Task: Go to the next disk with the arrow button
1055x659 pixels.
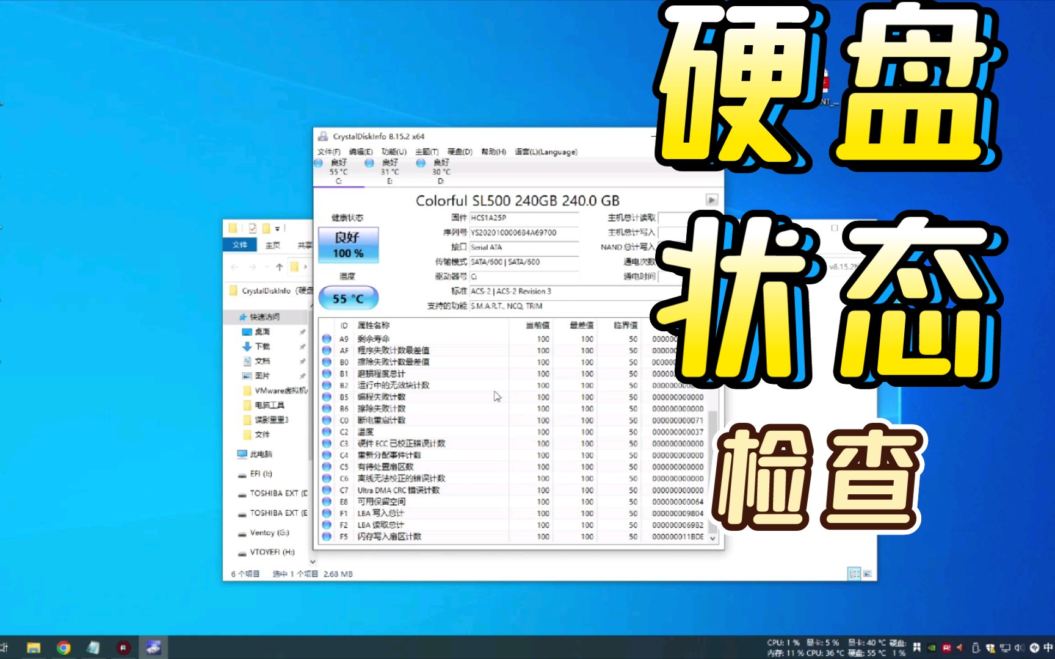Action: click(711, 200)
